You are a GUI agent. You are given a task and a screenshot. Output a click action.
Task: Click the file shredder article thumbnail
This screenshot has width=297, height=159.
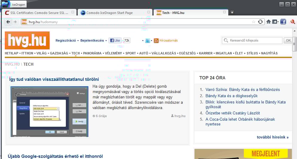coord(49,111)
